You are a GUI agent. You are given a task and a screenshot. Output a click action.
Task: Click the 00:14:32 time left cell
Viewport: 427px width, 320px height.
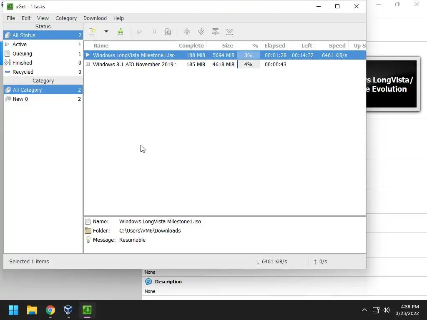tap(303, 55)
